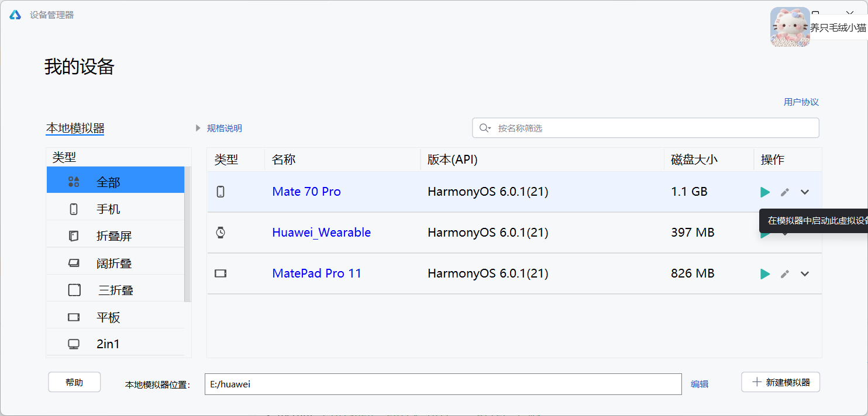Image resolution: width=868 pixels, height=416 pixels.
Task: Click the 我的设备 page heading
Action: tap(80, 67)
